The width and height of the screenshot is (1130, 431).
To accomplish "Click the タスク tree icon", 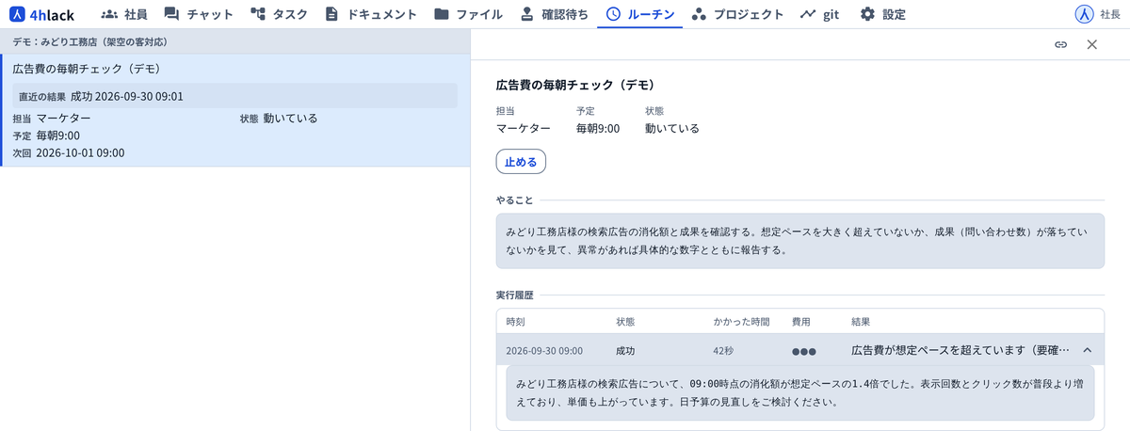I will tap(258, 14).
